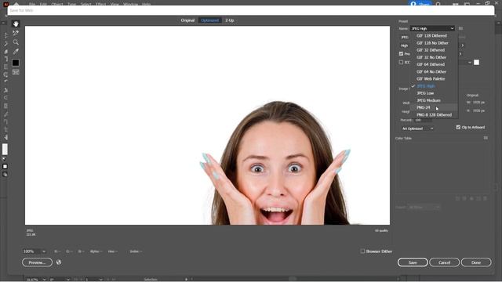
Task: Choose PNG-8 128 Dithered preset
Action: point(434,115)
